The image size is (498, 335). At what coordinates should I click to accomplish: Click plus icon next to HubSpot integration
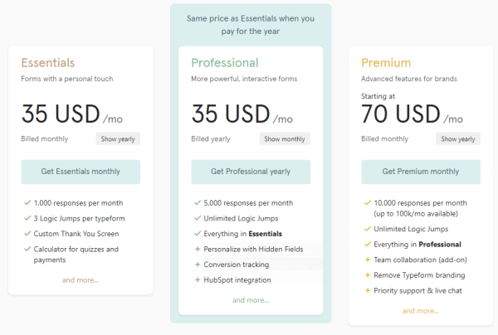coord(198,279)
